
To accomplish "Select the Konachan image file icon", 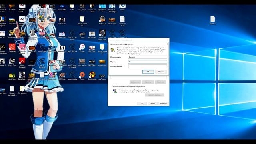I will [112, 6].
